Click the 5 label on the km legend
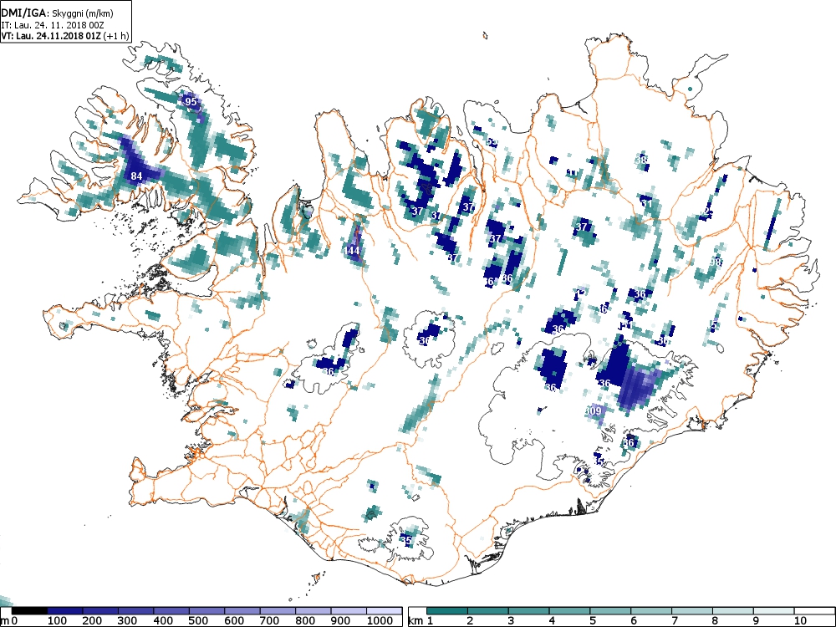Viewport: 836px width, 627px height. (x=592, y=620)
